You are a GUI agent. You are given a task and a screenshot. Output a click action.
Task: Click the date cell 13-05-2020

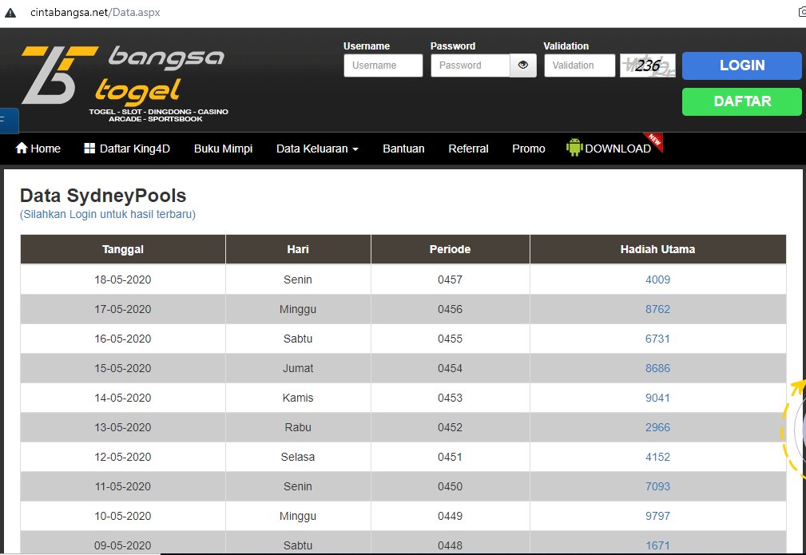[x=123, y=427]
